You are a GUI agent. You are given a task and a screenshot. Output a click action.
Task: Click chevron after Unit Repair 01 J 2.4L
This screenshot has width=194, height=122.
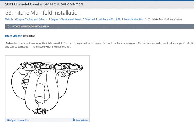pyautogui.click(x=122, y=19)
